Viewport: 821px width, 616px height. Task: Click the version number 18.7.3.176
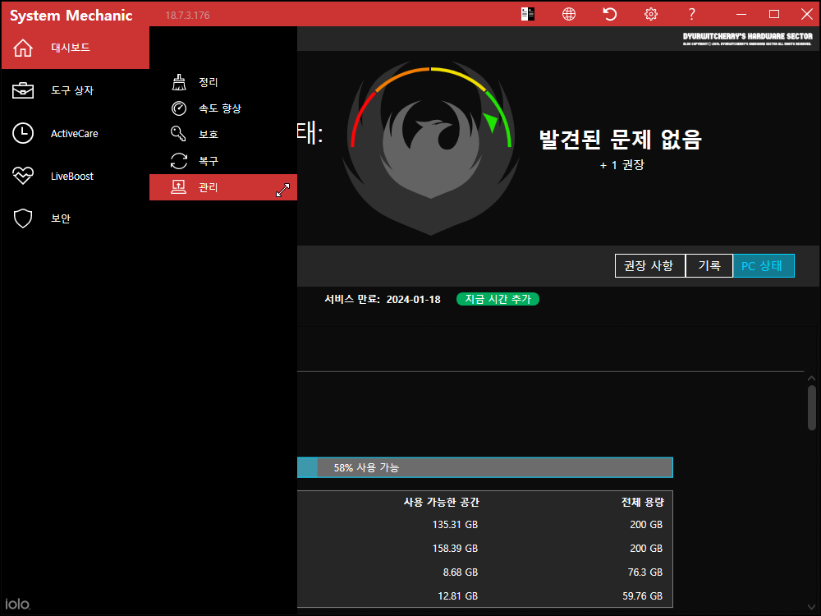(187, 16)
